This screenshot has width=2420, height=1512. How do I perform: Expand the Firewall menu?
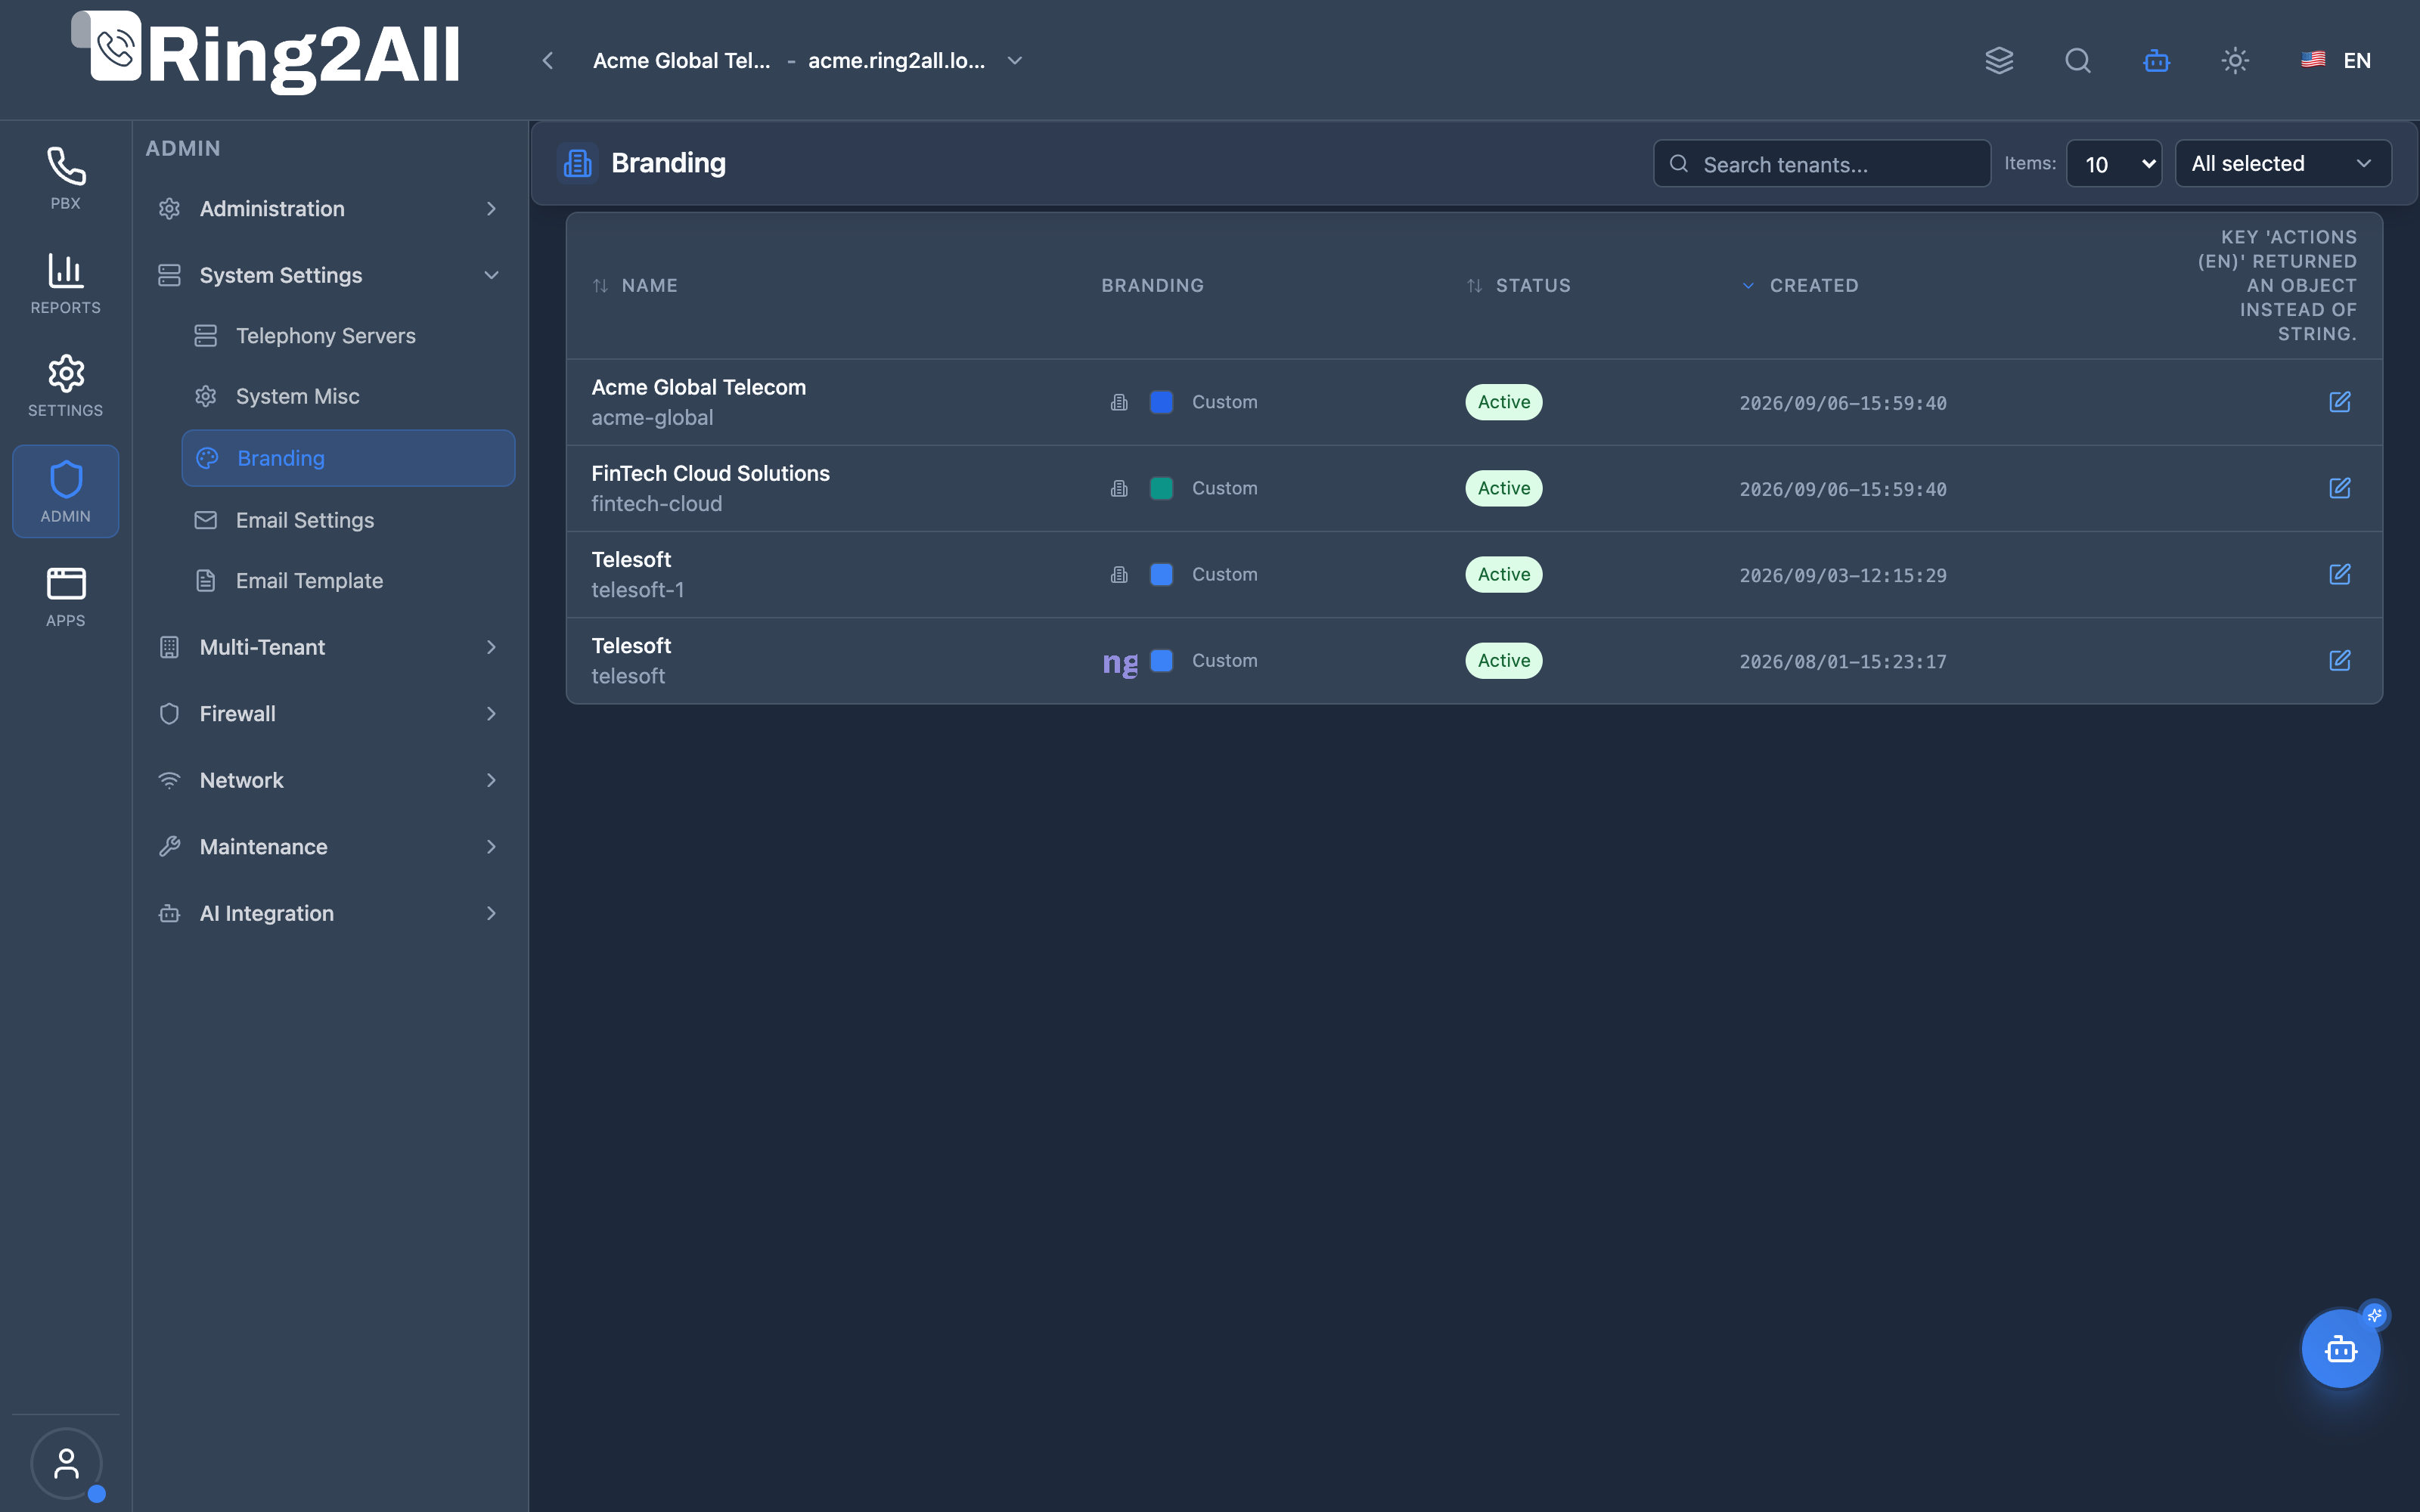coord(328,714)
